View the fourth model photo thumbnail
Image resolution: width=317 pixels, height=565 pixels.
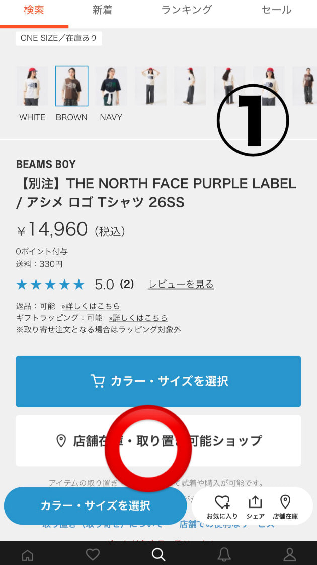pos(150,86)
